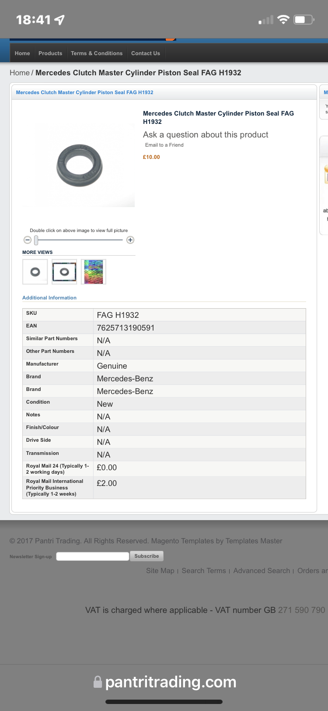
Task: Click the Home breadcrumb link
Action: (20, 73)
